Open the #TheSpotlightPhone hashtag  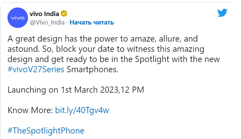click(x=45, y=130)
